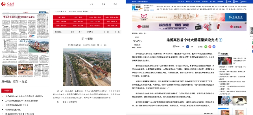
Task: Go to page 10版 中国品牌
Action: [x=78, y=26]
